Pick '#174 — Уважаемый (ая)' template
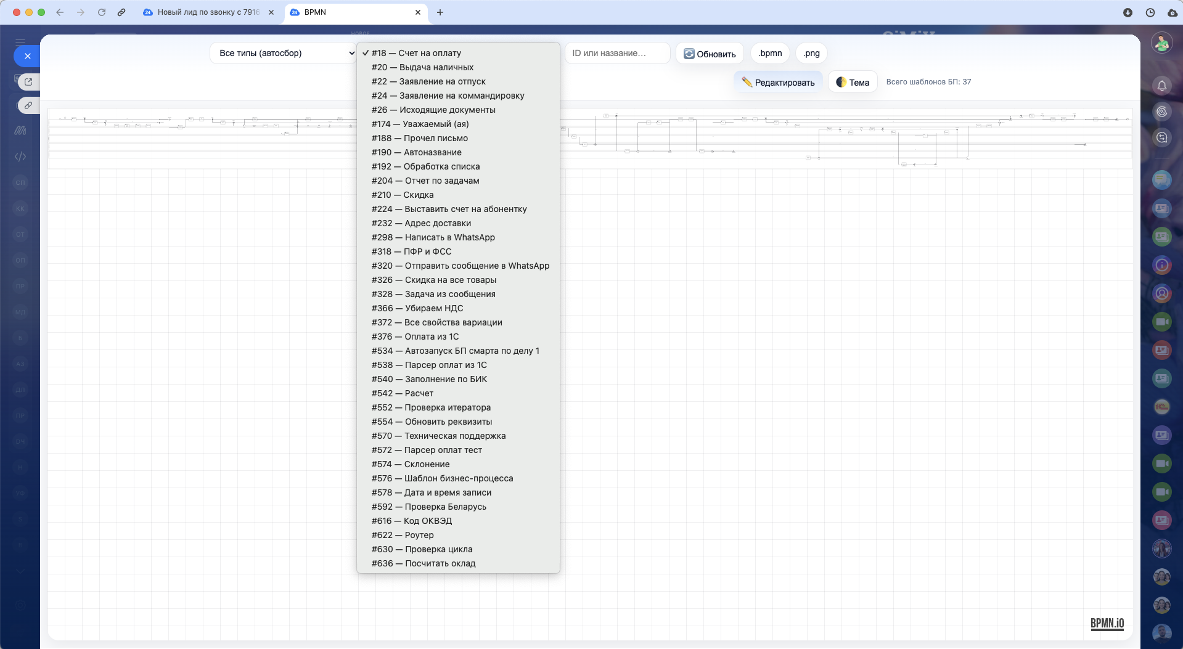The image size is (1183, 649). (x=458, y=124)
